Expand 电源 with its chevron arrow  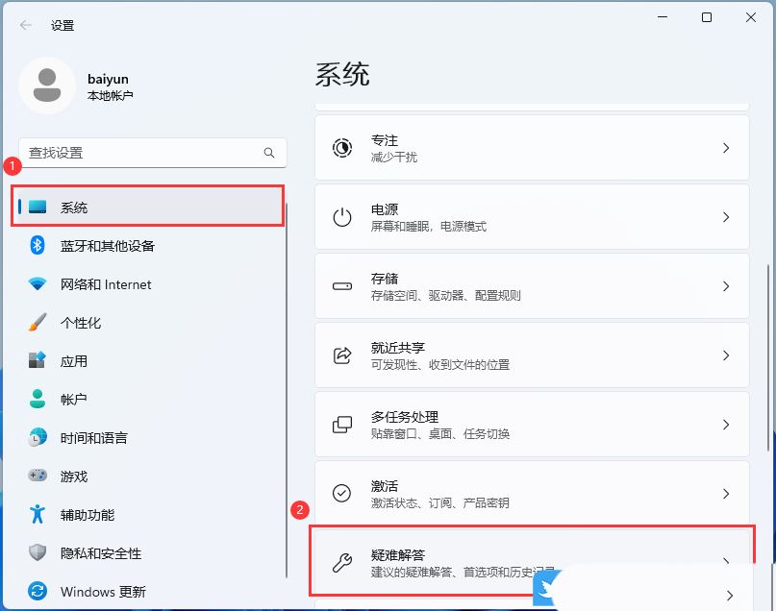pos(726,217)
